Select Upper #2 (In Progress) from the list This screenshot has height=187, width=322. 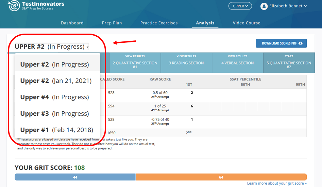click(x=57, y=64)
